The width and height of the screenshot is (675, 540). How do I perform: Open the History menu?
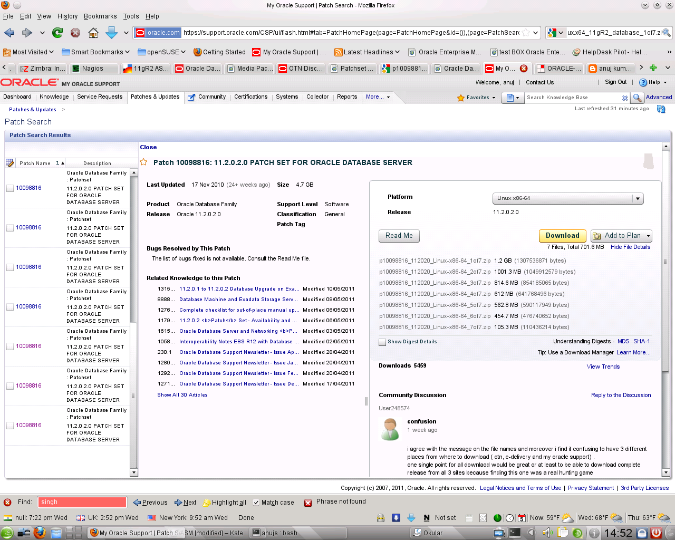tap(67, 16)
